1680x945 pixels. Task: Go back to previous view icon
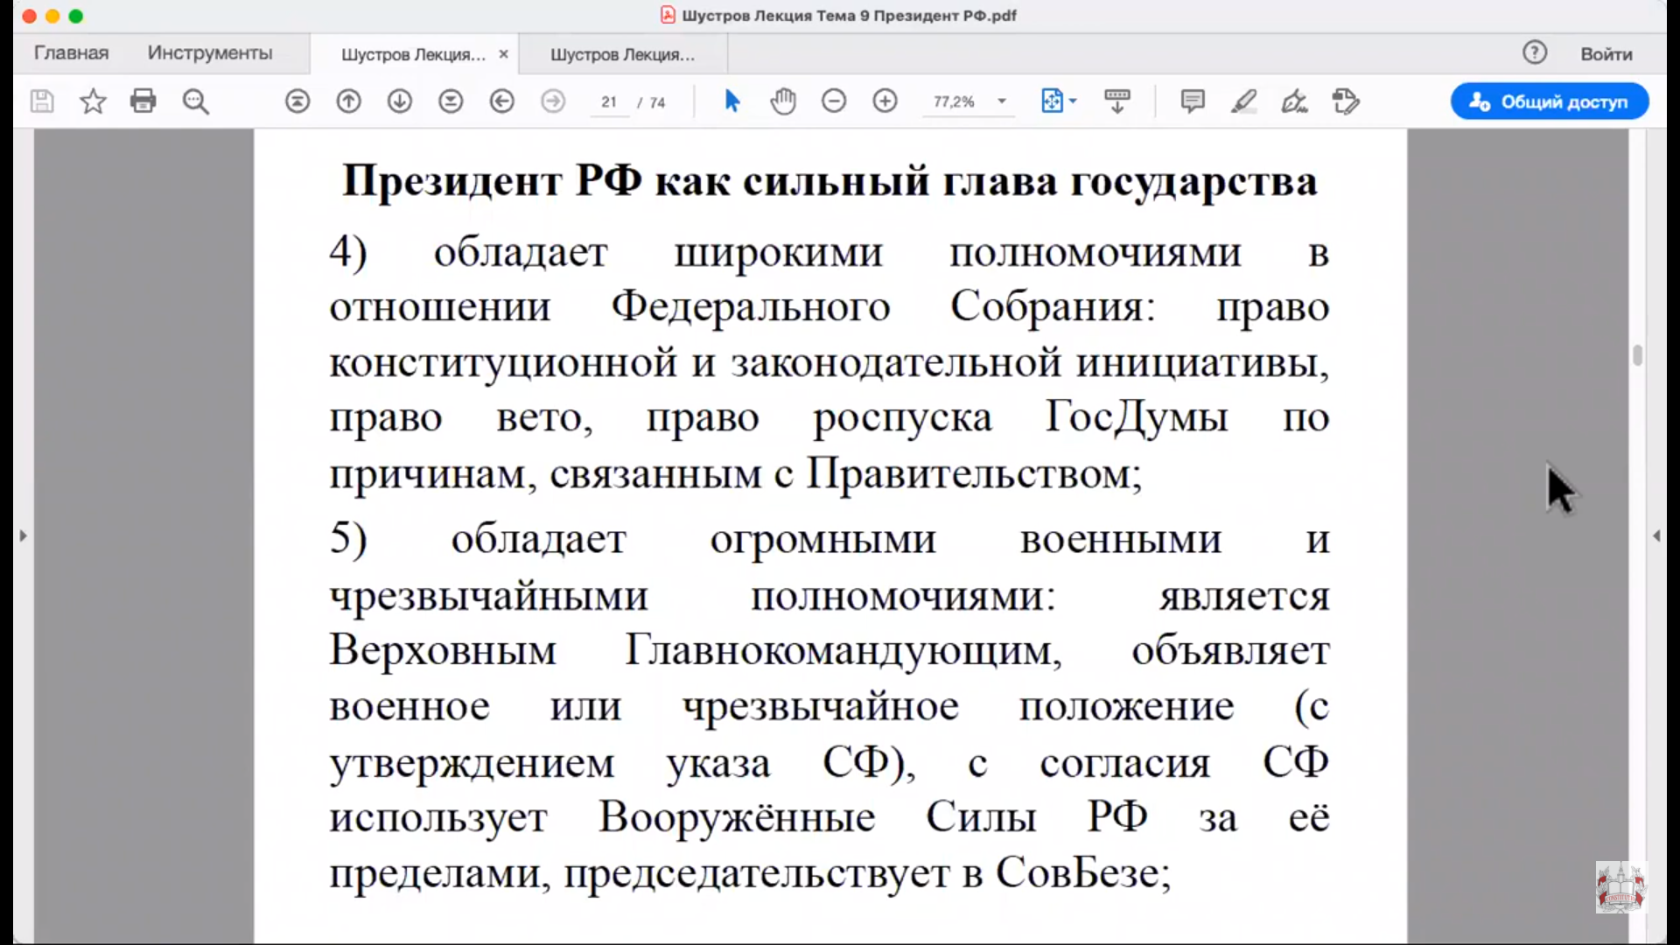[502, 101]
